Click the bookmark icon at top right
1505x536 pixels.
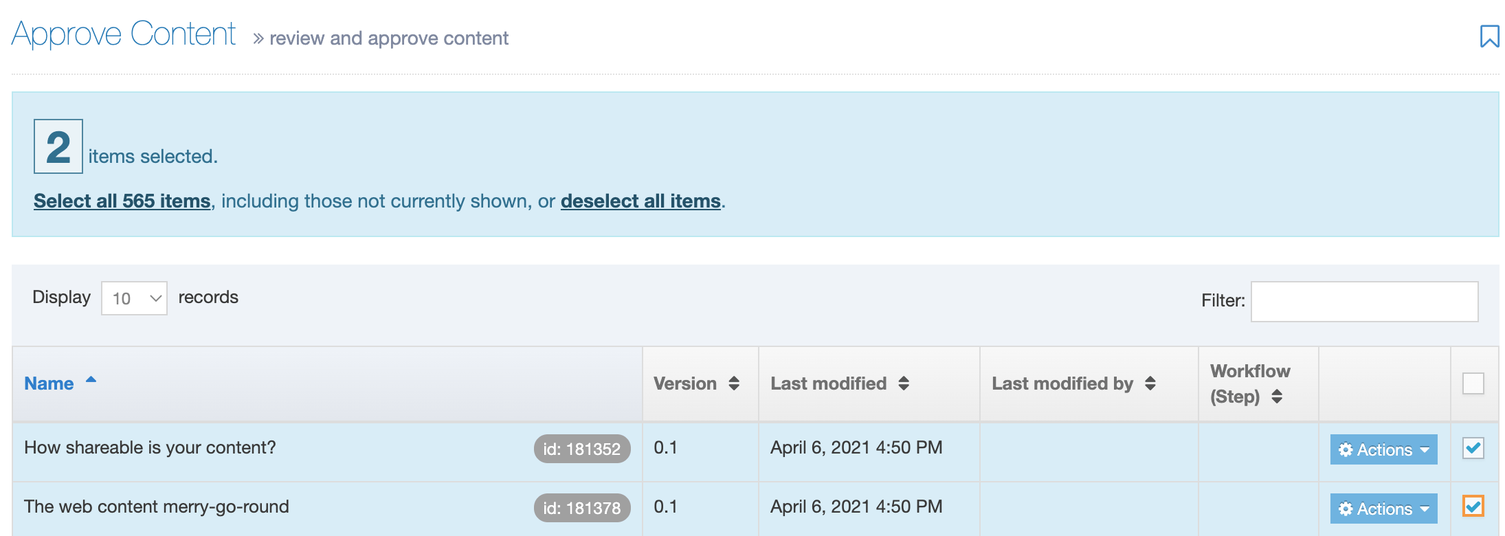(1489, 36)
